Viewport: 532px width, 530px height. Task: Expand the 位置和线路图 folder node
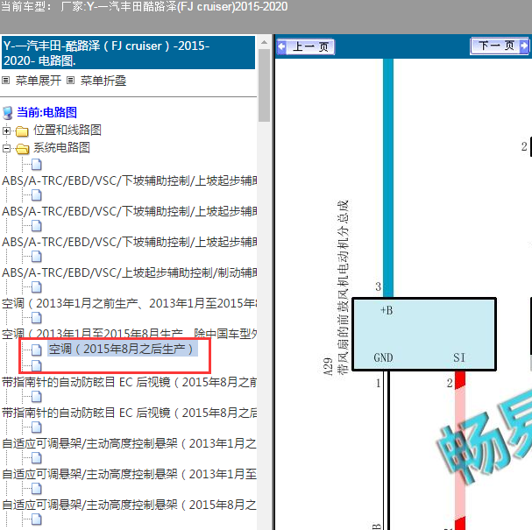(6, 131)
